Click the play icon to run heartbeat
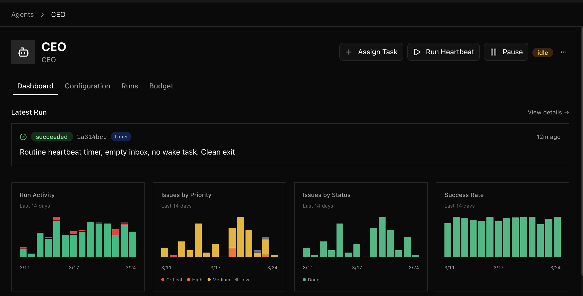This screenshot has height=296, width=583. click(x=417, y=52)
